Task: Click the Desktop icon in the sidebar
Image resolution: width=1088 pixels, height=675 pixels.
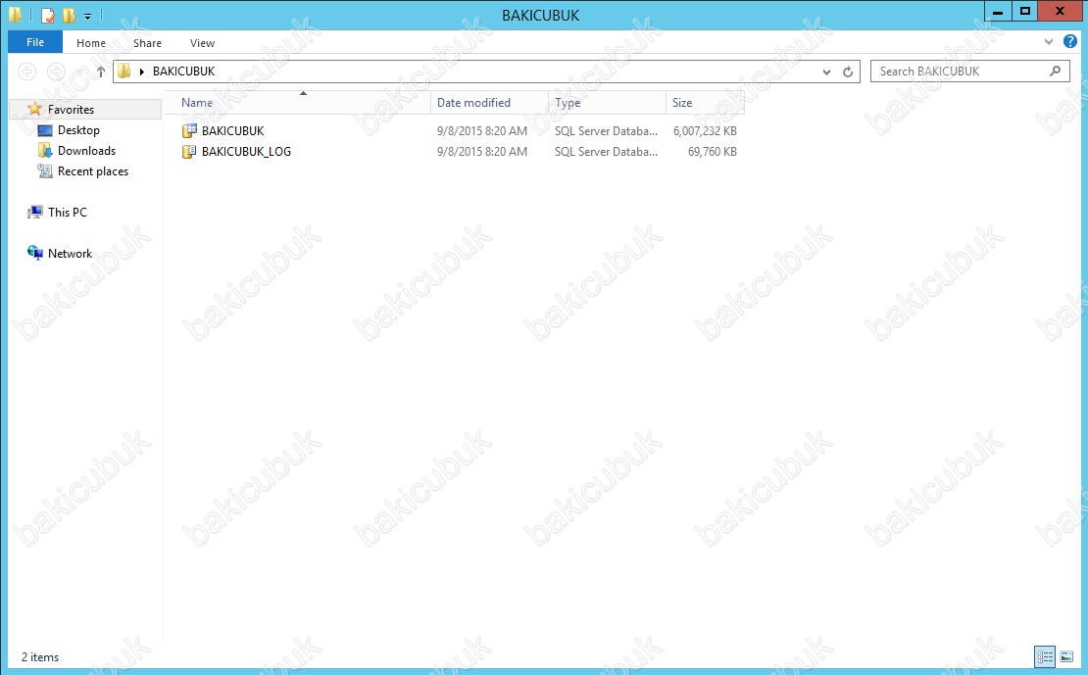Action: coord(45,130)
